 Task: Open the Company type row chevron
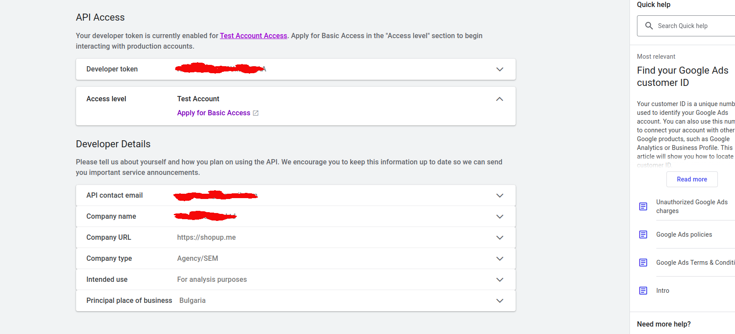point(499,259)
